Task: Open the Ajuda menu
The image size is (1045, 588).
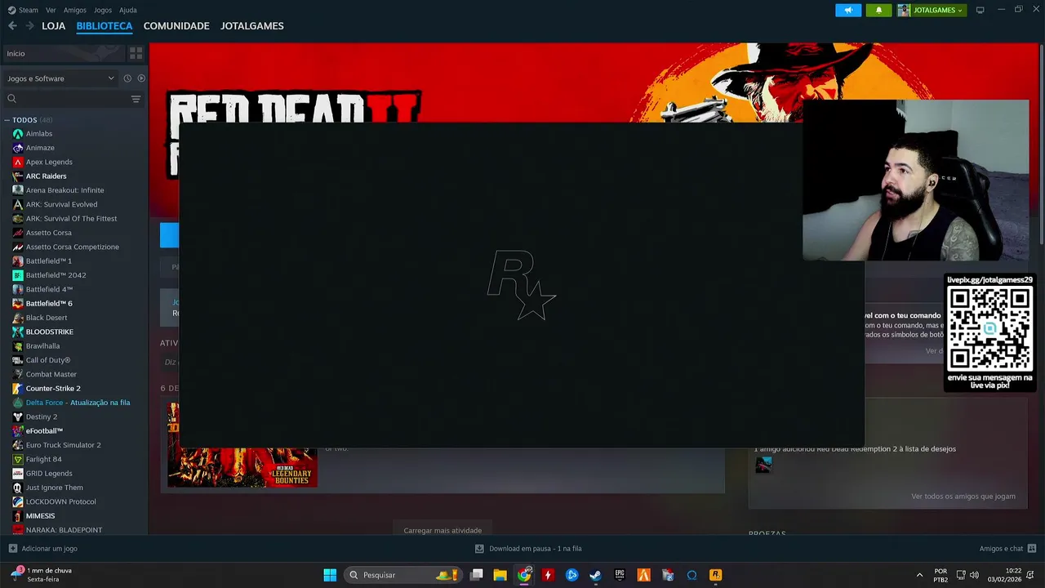Action: [128, 10]
